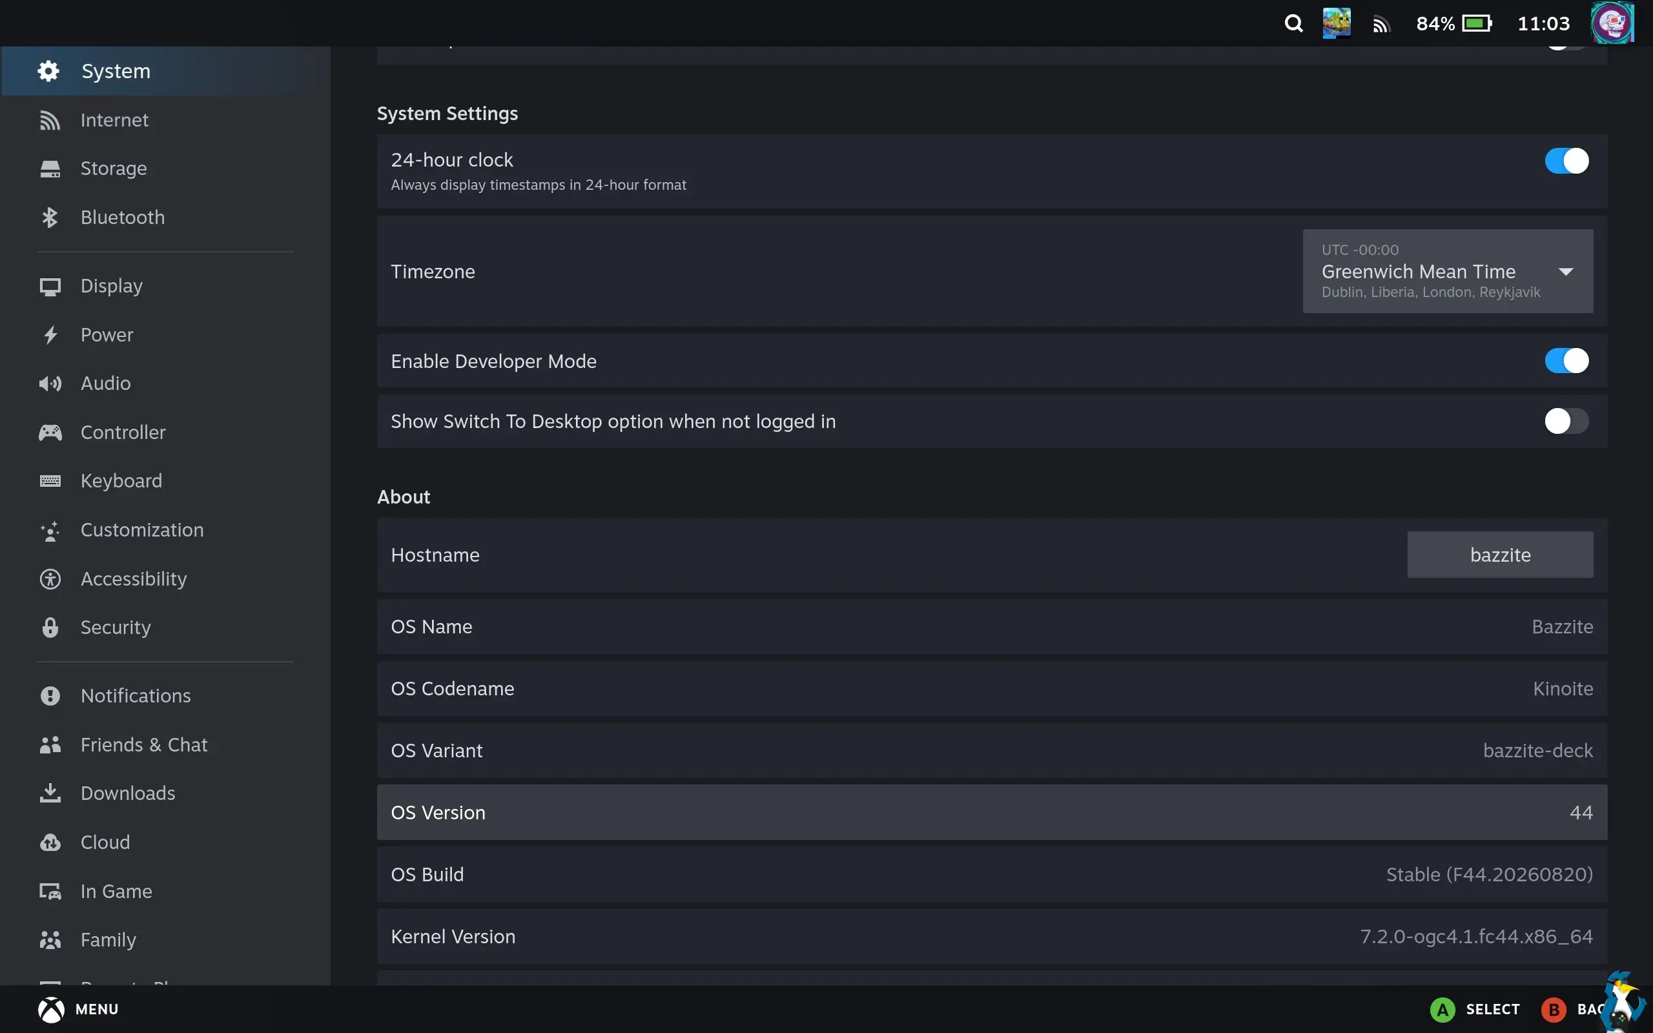Select Downloads in the sidebar
Image resolution: width=1653 pixels, height=1033 pixels.
click(x=165, y=793)
